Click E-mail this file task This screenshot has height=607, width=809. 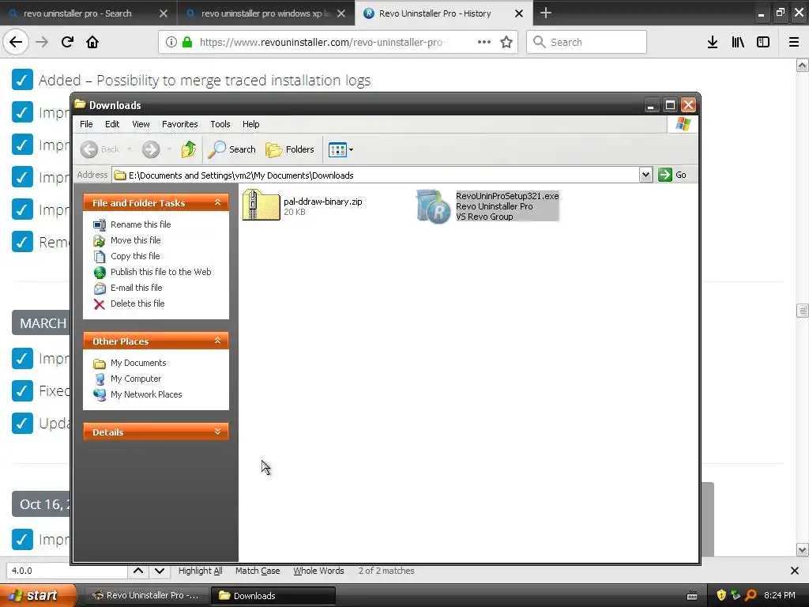(x=136, y=288)
